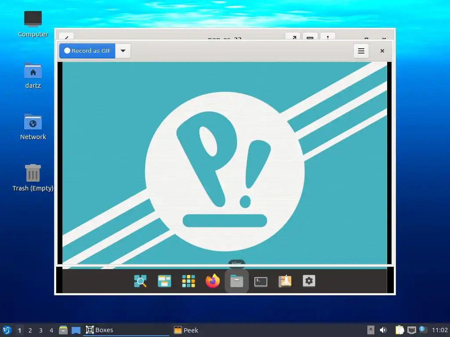Go back using Boxes back arrow button
This screenshot has width=450, height=337.
coord(66,36)
